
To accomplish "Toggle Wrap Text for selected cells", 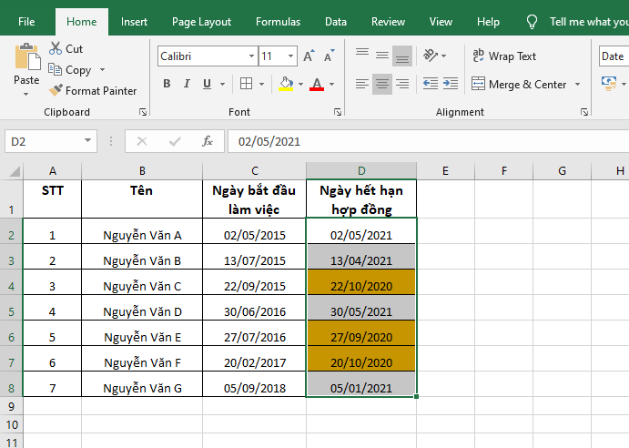I will 504,56.
